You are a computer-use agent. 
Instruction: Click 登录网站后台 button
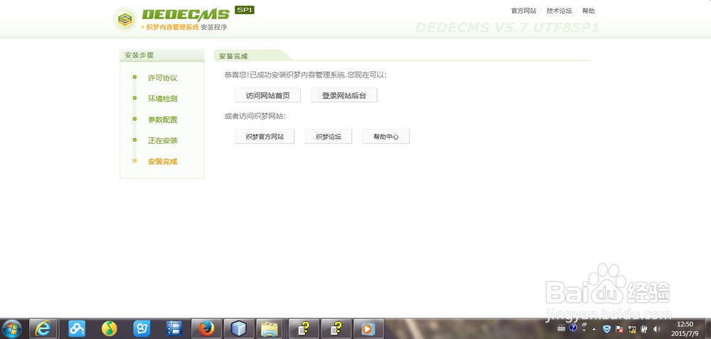[344, 95]
